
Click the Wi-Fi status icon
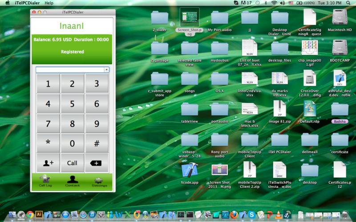[x=274, y=3]
